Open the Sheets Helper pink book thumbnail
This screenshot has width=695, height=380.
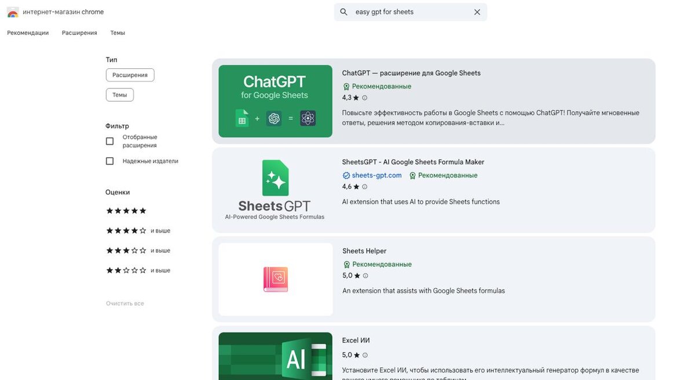(275, 279)
